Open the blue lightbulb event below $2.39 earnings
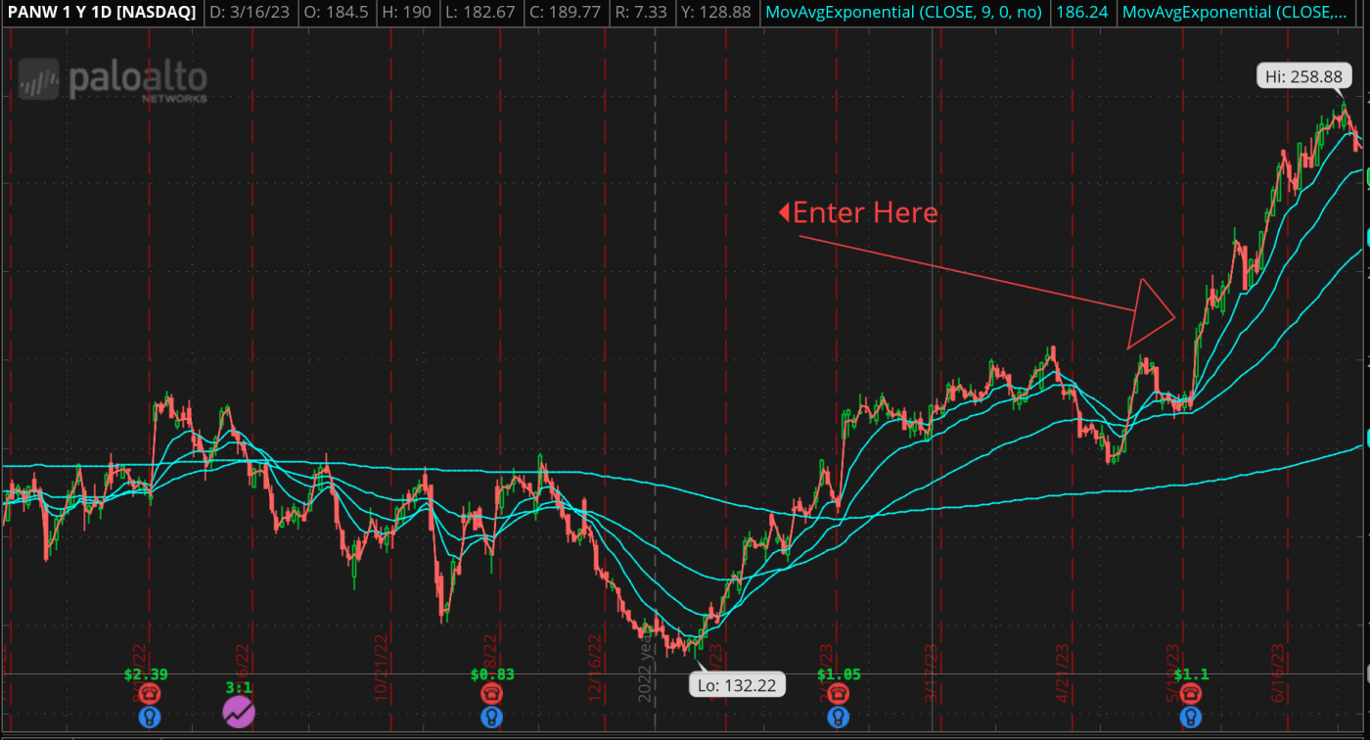This screenshot has height=740, width=1370. coord(150,717)
